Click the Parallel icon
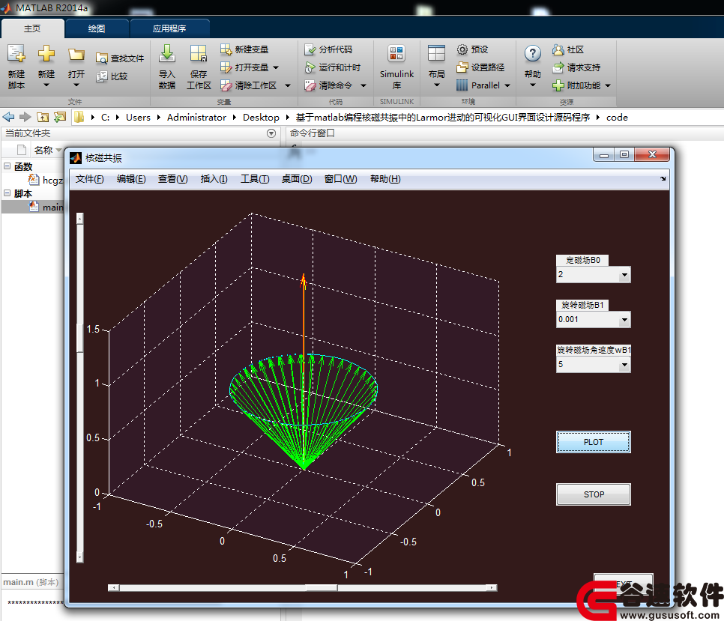This screenshot has height=621, width=724. tap(462, 85)
